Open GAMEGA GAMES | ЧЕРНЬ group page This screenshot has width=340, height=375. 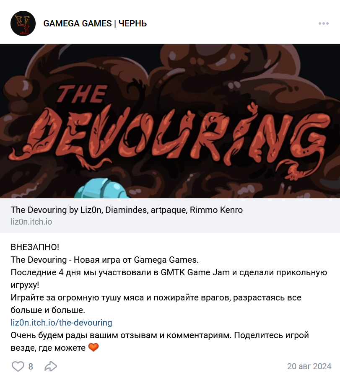point(95,23)
